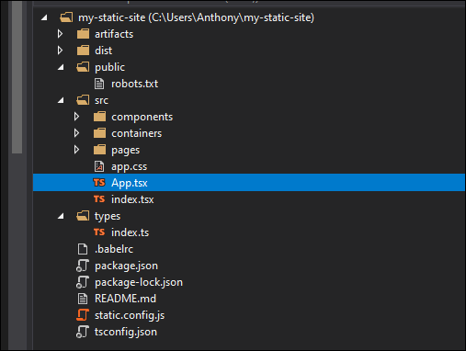Click the public open folder icon

click(83, 67)
